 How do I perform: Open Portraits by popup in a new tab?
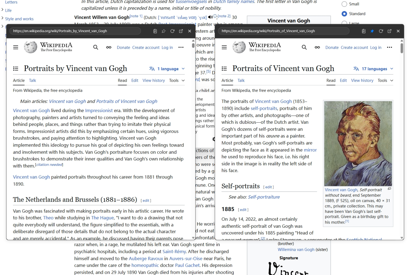click(x=181, y=31)
